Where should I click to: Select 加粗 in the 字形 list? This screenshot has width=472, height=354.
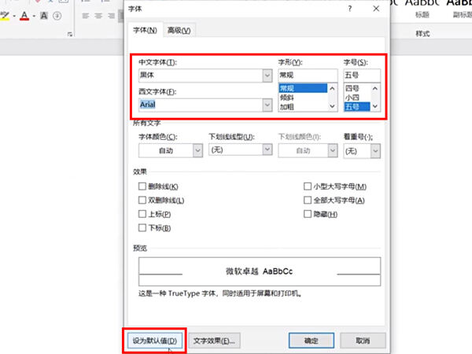[x=303, y=107]
